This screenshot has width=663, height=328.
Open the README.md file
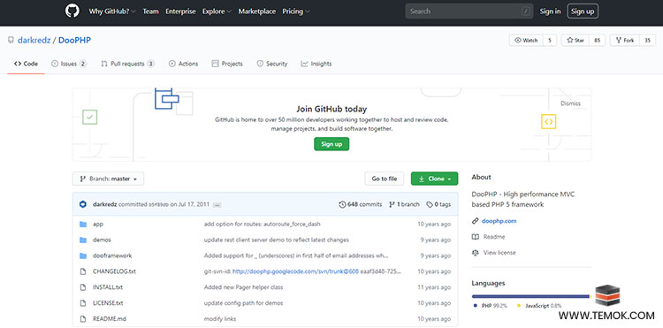pyautogui.click(x=110, y=318)
